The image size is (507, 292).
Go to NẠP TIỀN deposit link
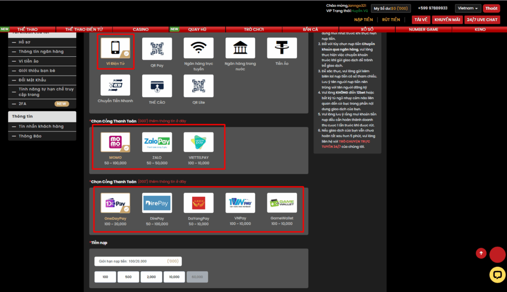pyautogui.click(x=363, y=20)
